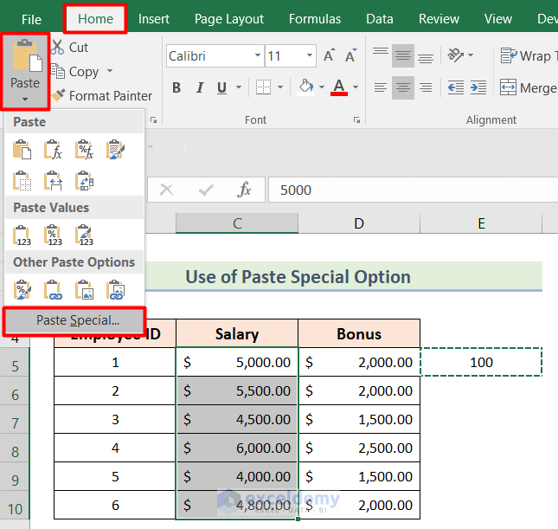Switch to the Page Layout tab
The image size is (558, 529).
229,19
